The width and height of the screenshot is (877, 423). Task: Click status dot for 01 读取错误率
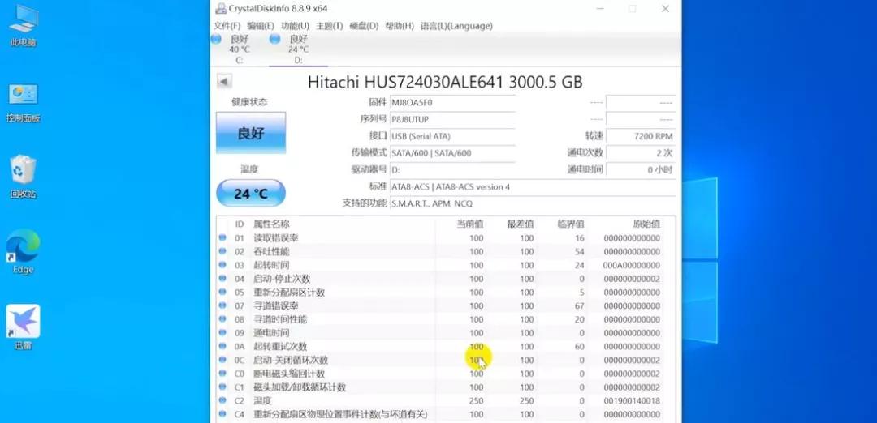coord(222,237)
